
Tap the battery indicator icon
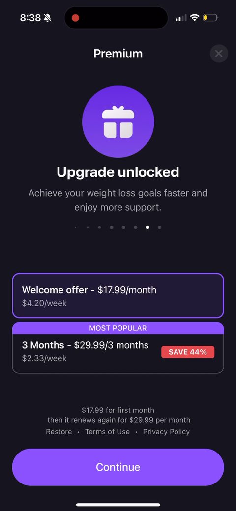click(210, 18)
